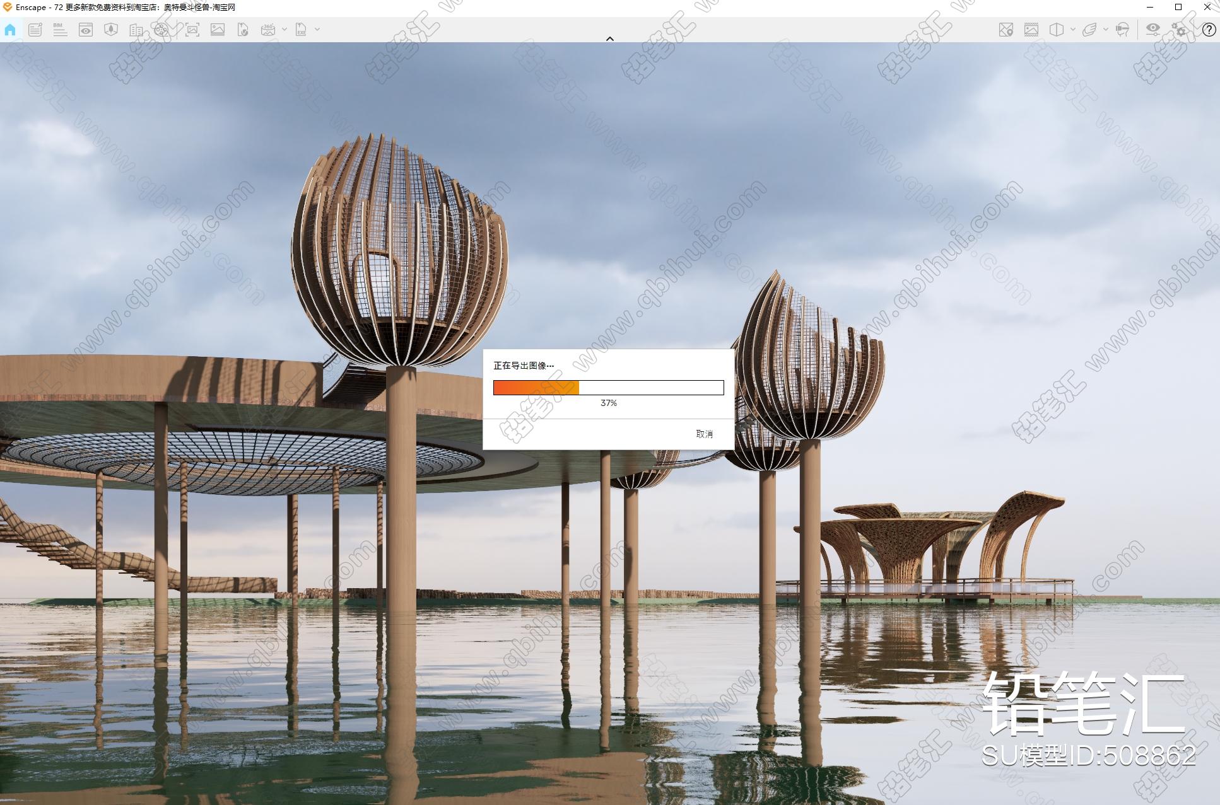The width and height of the screenshot is (1220, 805).
Task: Click the batch rendering image icon
Action: pos(218,29)
